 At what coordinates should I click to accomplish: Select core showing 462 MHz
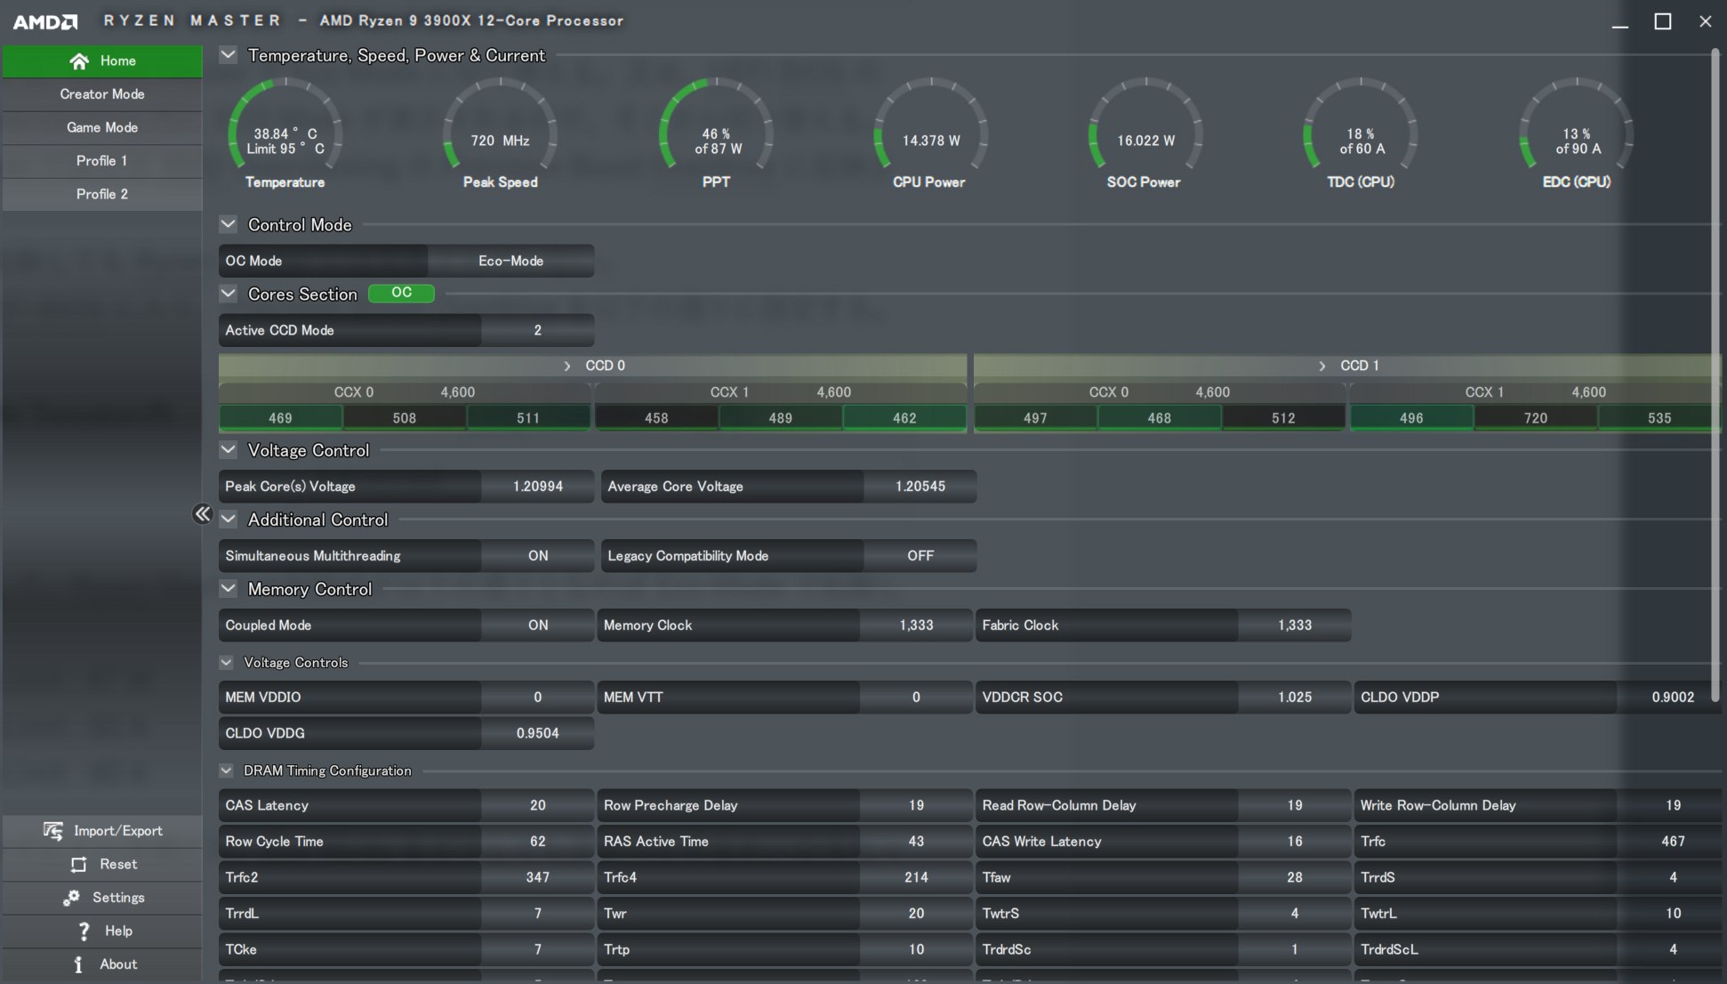click(x=904, y=418)
